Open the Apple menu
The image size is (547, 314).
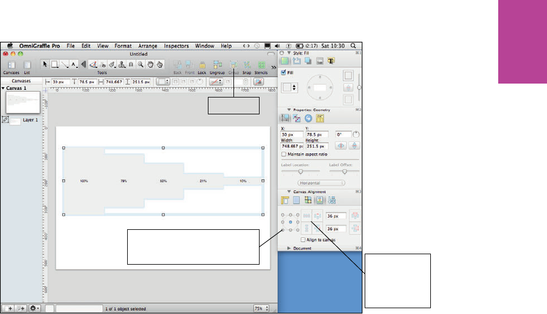(x=10, y=46)
